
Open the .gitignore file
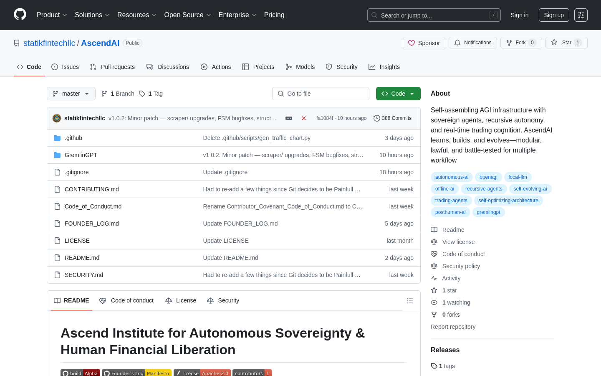76,172
